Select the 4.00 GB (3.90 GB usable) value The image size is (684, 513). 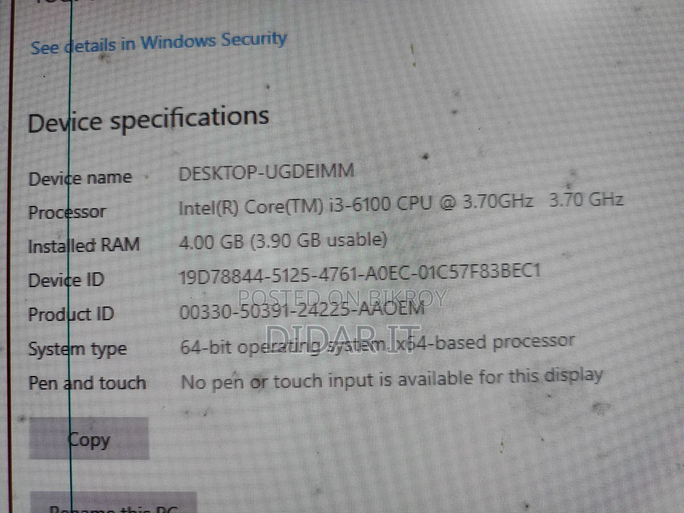283,241
